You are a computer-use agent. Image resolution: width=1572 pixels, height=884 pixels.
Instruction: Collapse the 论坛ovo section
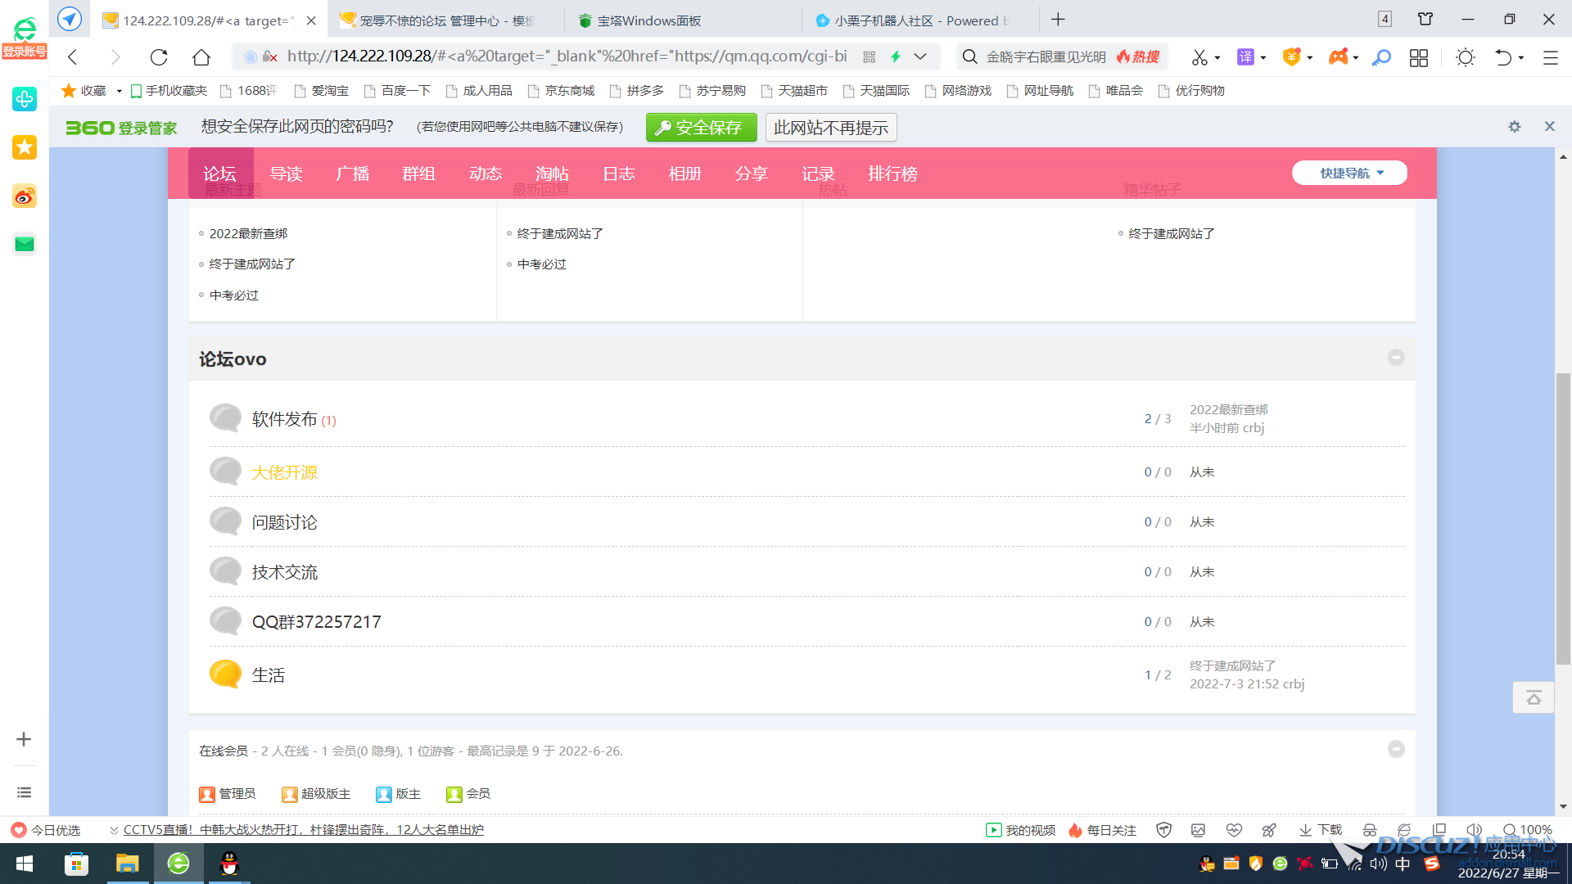1396,358
